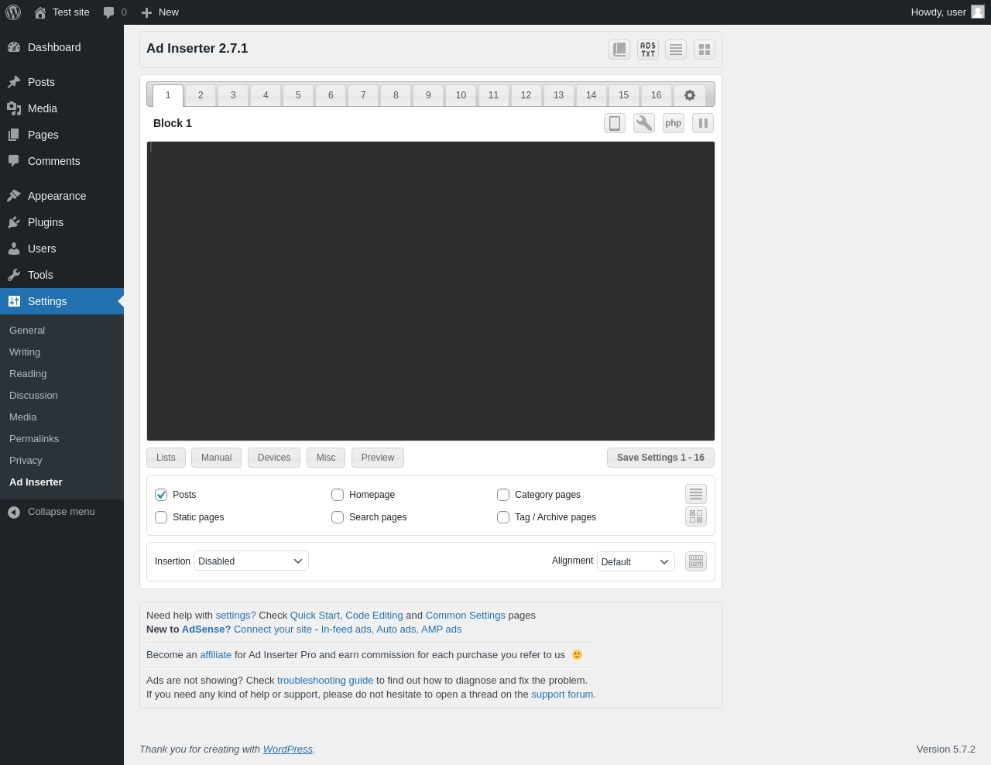991x765 pixels.
Task: Enable the Search pages checkbox
Action: 338,517
